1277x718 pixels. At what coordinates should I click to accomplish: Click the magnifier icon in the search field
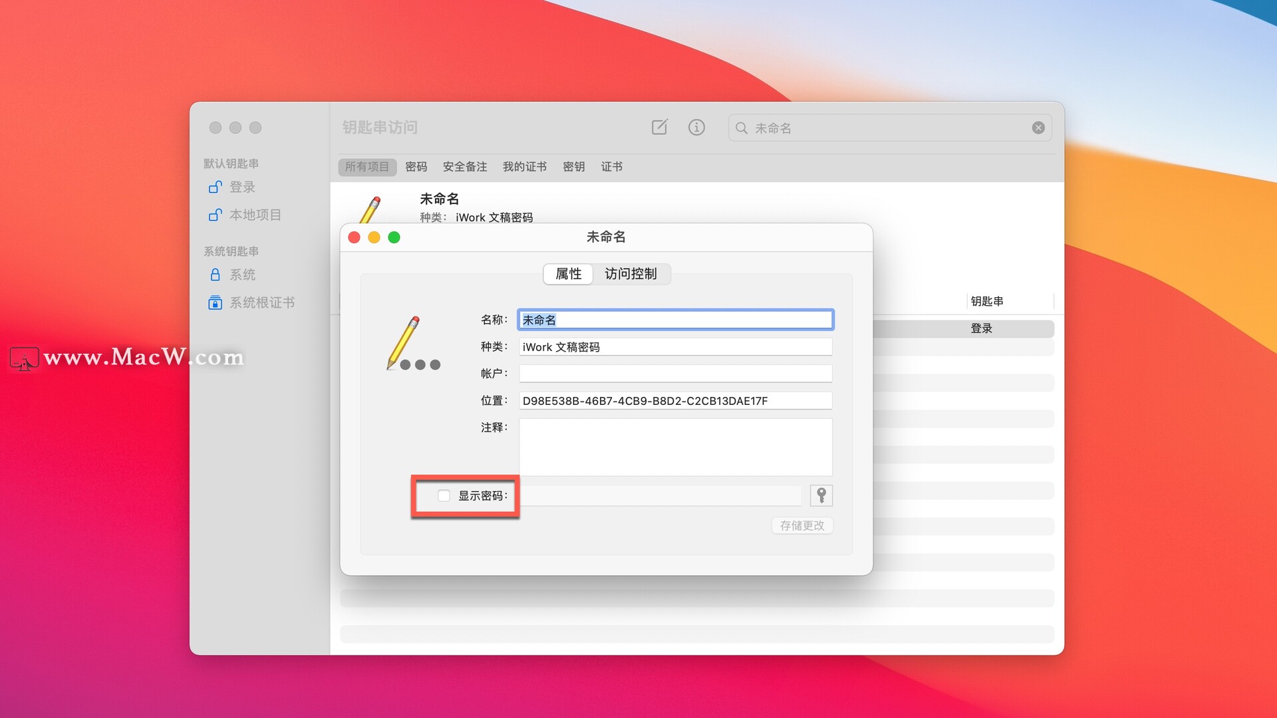point(740,128)
